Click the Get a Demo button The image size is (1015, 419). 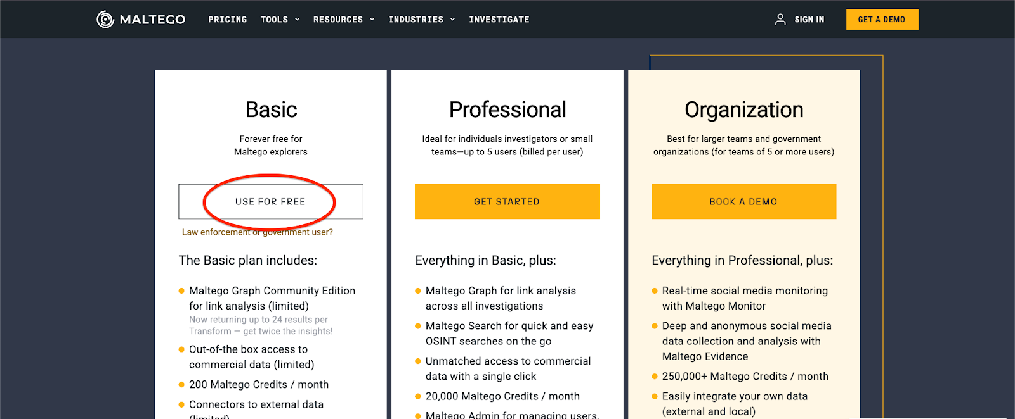tap(882, 20)
